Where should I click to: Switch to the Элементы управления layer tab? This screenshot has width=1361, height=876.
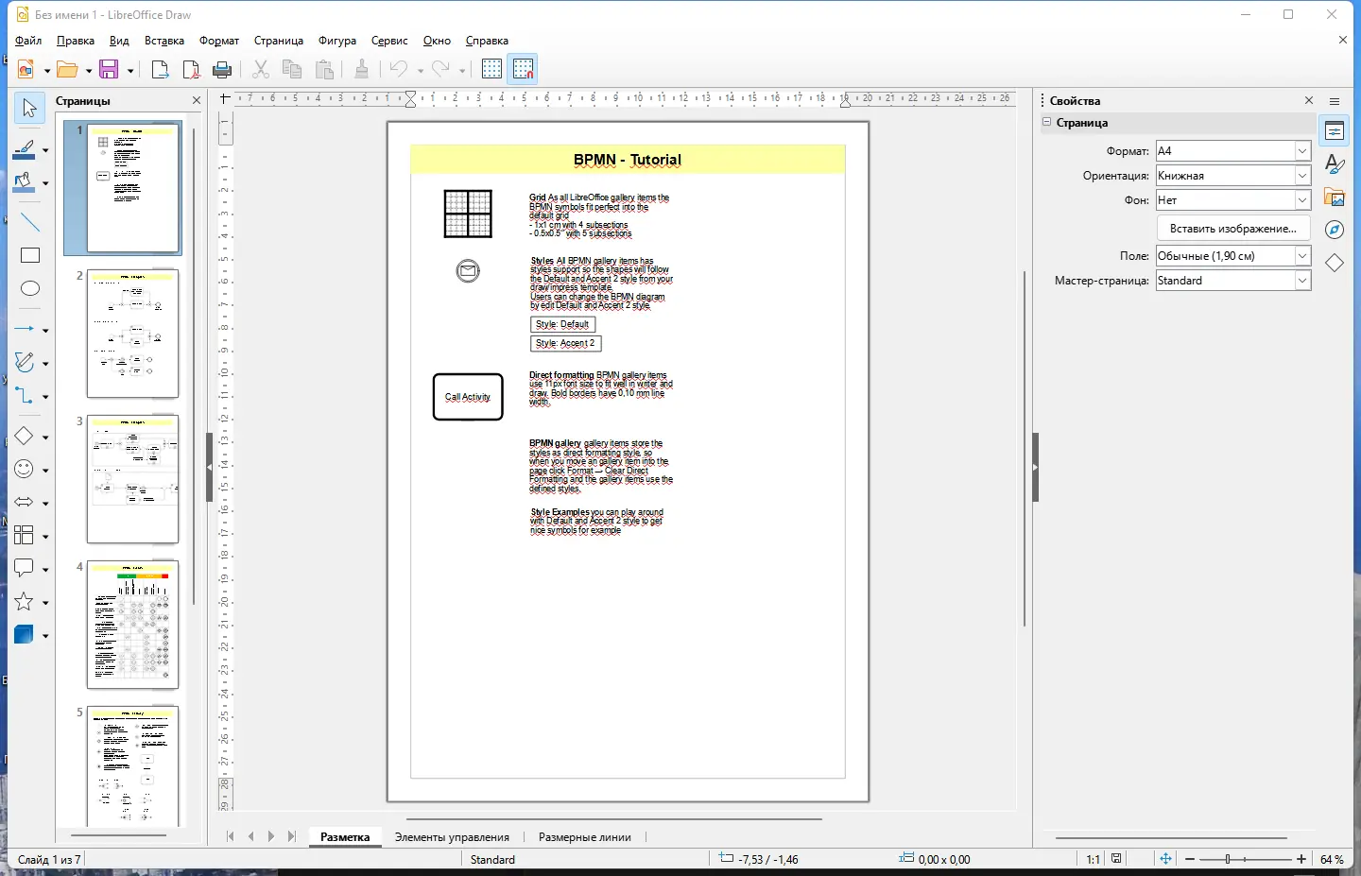pos(452,837)
